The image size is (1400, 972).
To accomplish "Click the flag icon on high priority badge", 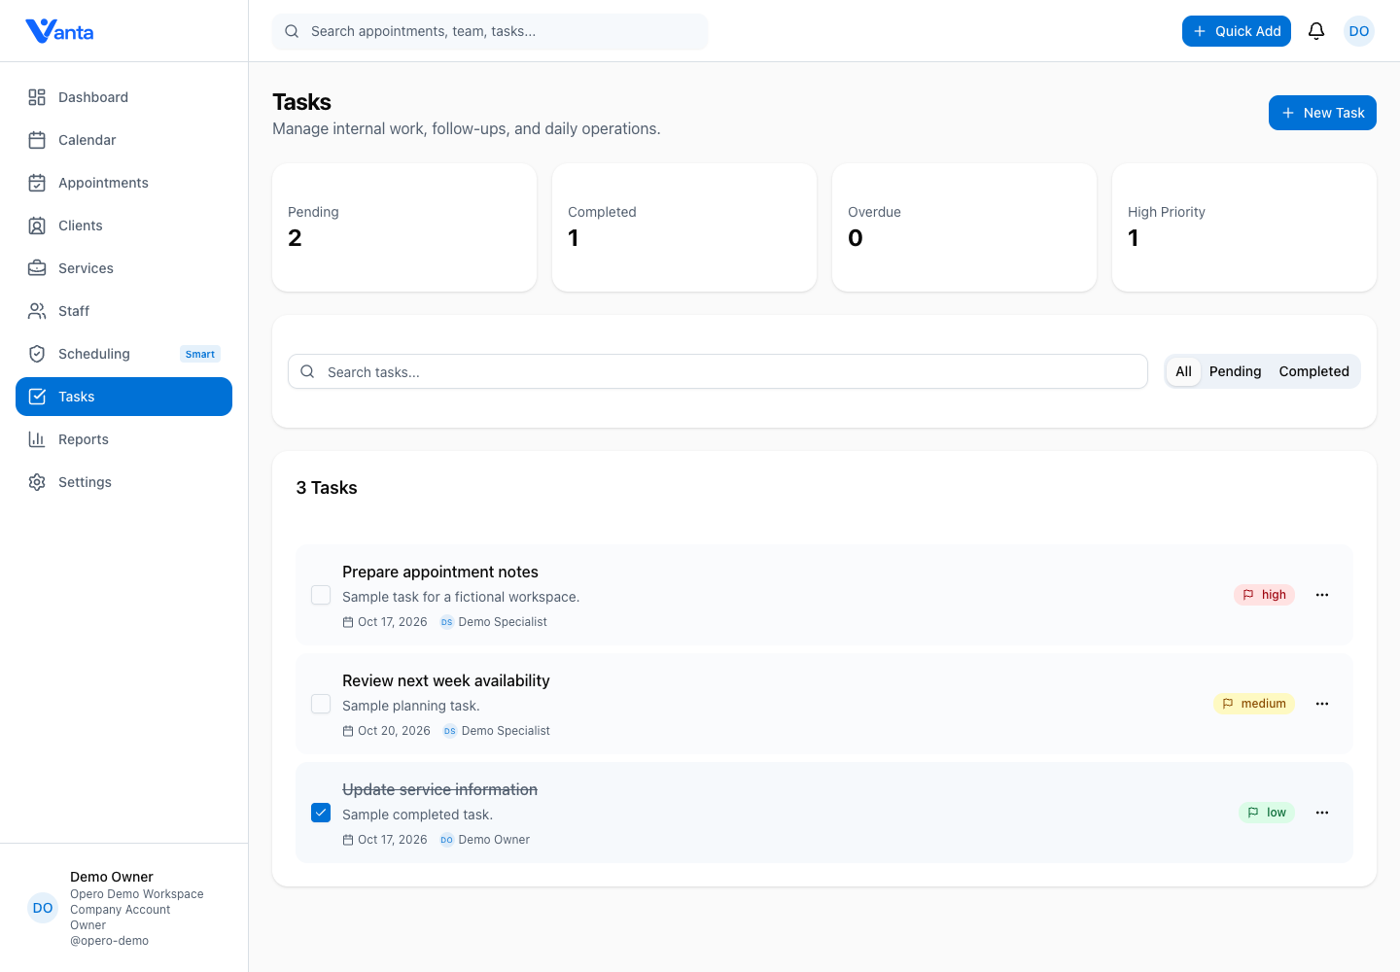I will click(1248, 595).
